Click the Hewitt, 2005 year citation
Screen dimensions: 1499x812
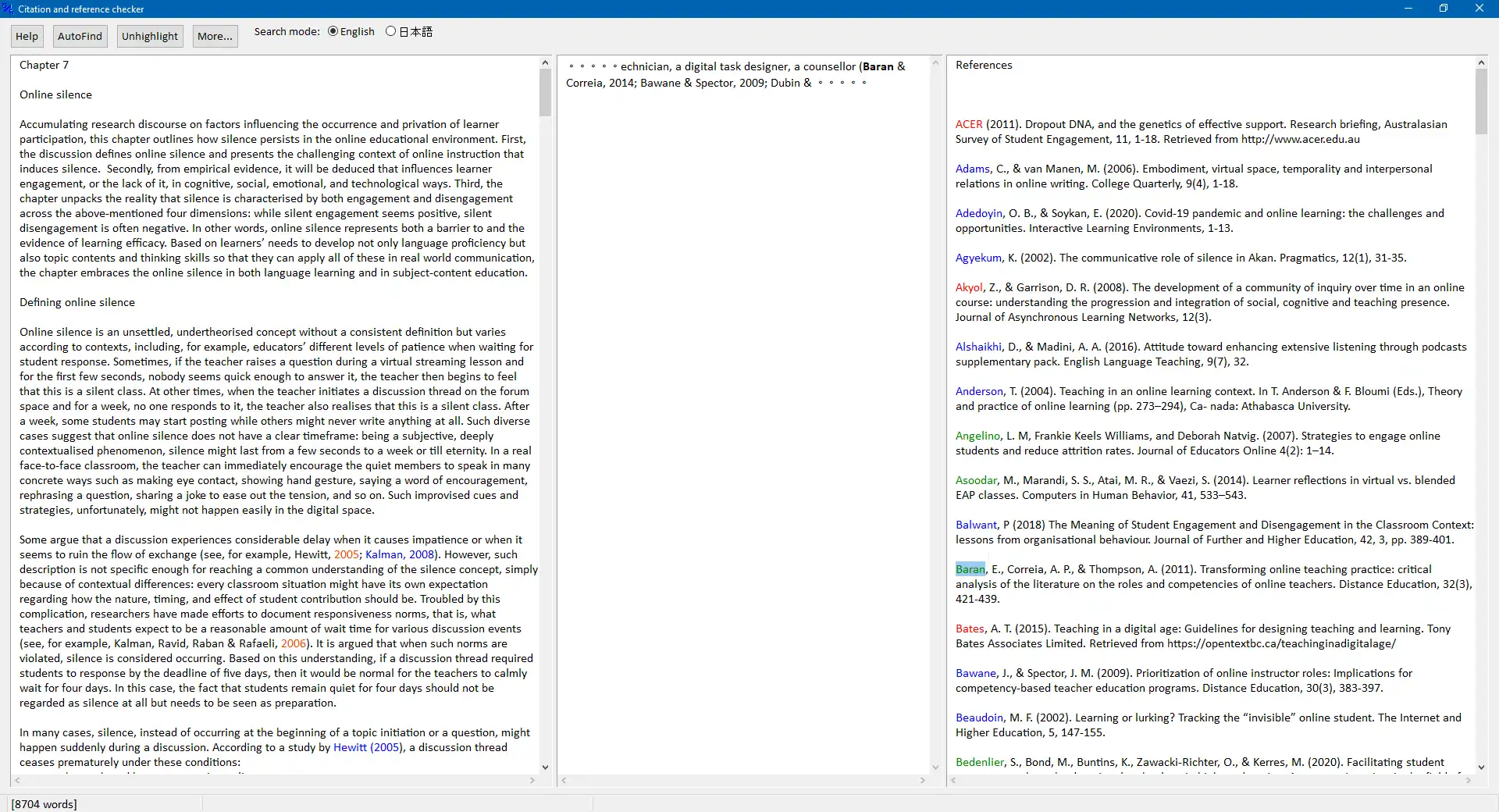347,554
